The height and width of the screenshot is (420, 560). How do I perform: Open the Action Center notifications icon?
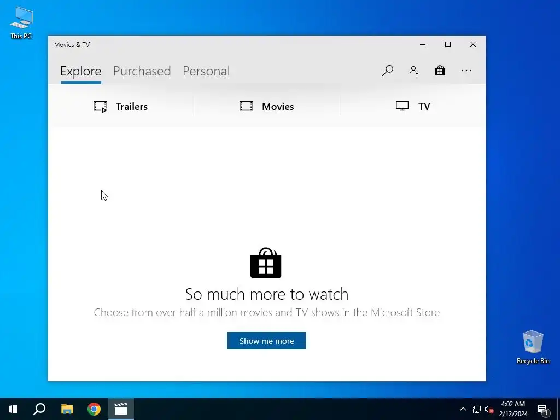click(542, 409)
